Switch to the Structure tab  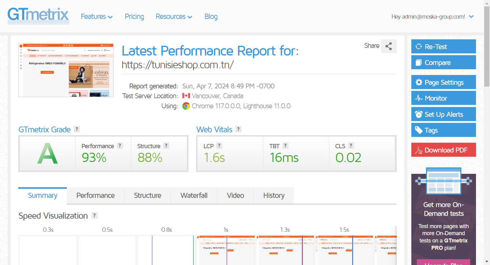148,195
